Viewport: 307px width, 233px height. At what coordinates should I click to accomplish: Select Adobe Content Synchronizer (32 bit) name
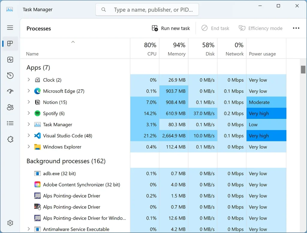coord(82,185)
